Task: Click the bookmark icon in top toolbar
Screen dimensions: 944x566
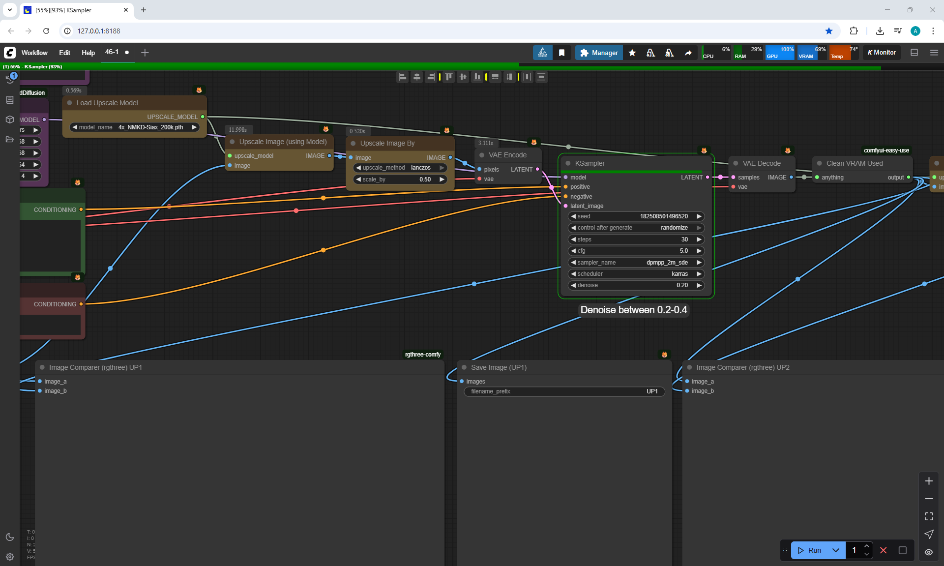Action: pos(561,53)
